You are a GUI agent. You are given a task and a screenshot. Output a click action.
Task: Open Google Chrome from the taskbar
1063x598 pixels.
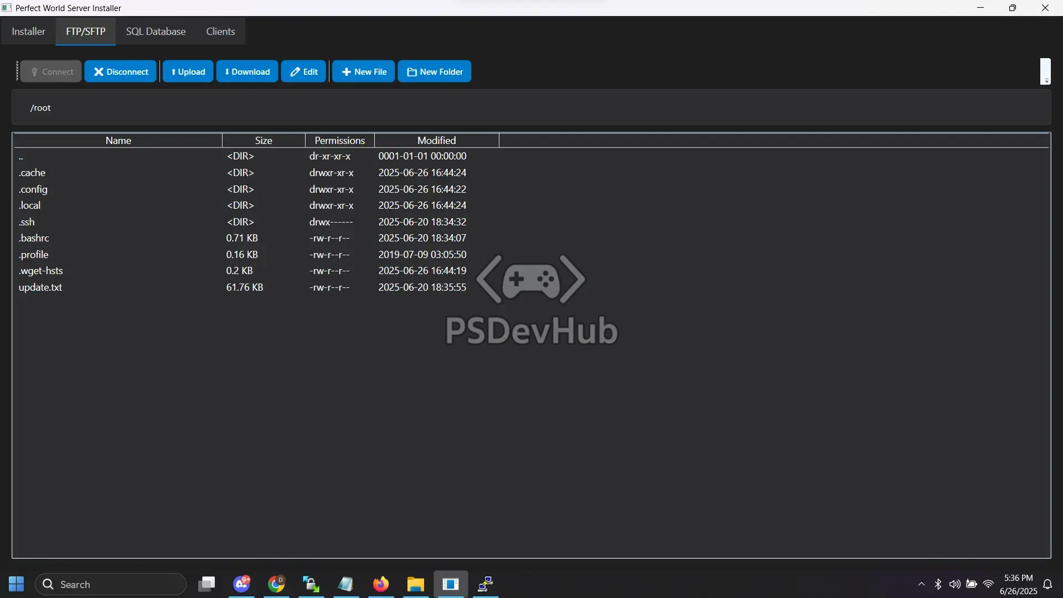[x=276, y=584]
